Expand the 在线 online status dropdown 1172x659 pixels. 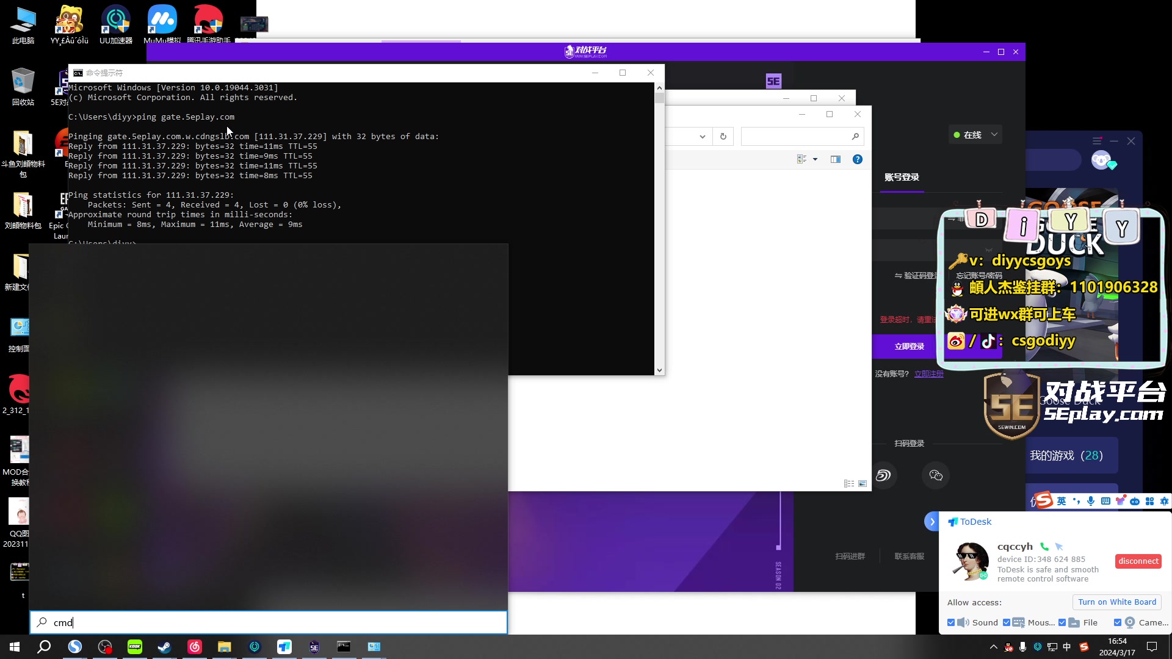point(994,134)
